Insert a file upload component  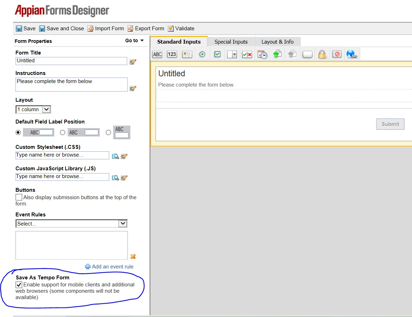point(277,54)
